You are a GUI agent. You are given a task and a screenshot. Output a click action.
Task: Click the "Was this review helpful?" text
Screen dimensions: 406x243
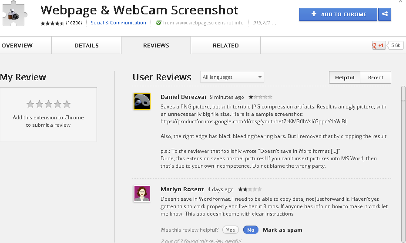(x=190, y=230)
